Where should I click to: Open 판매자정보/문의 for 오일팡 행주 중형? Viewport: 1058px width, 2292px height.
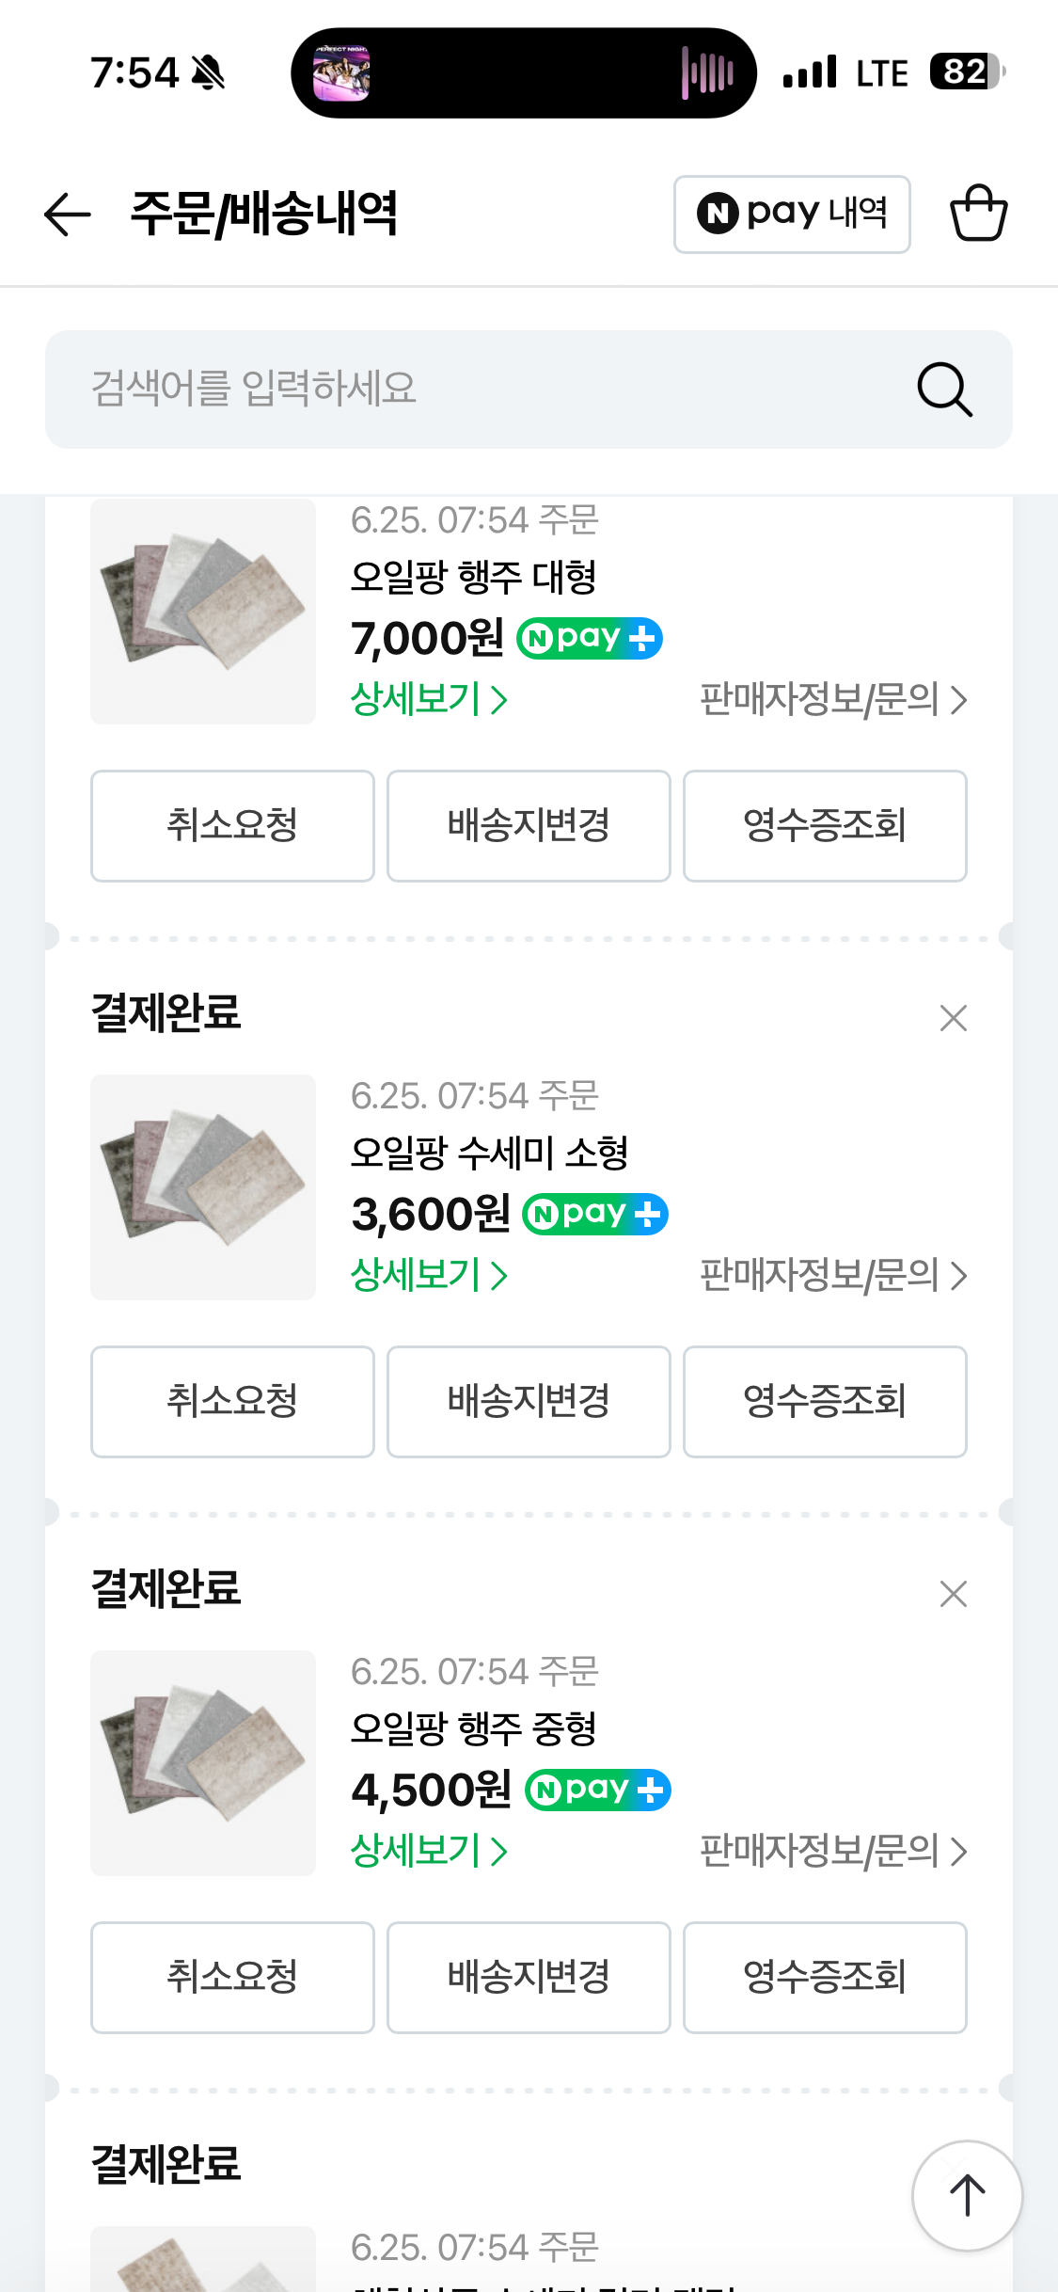tap(833, 1851)
